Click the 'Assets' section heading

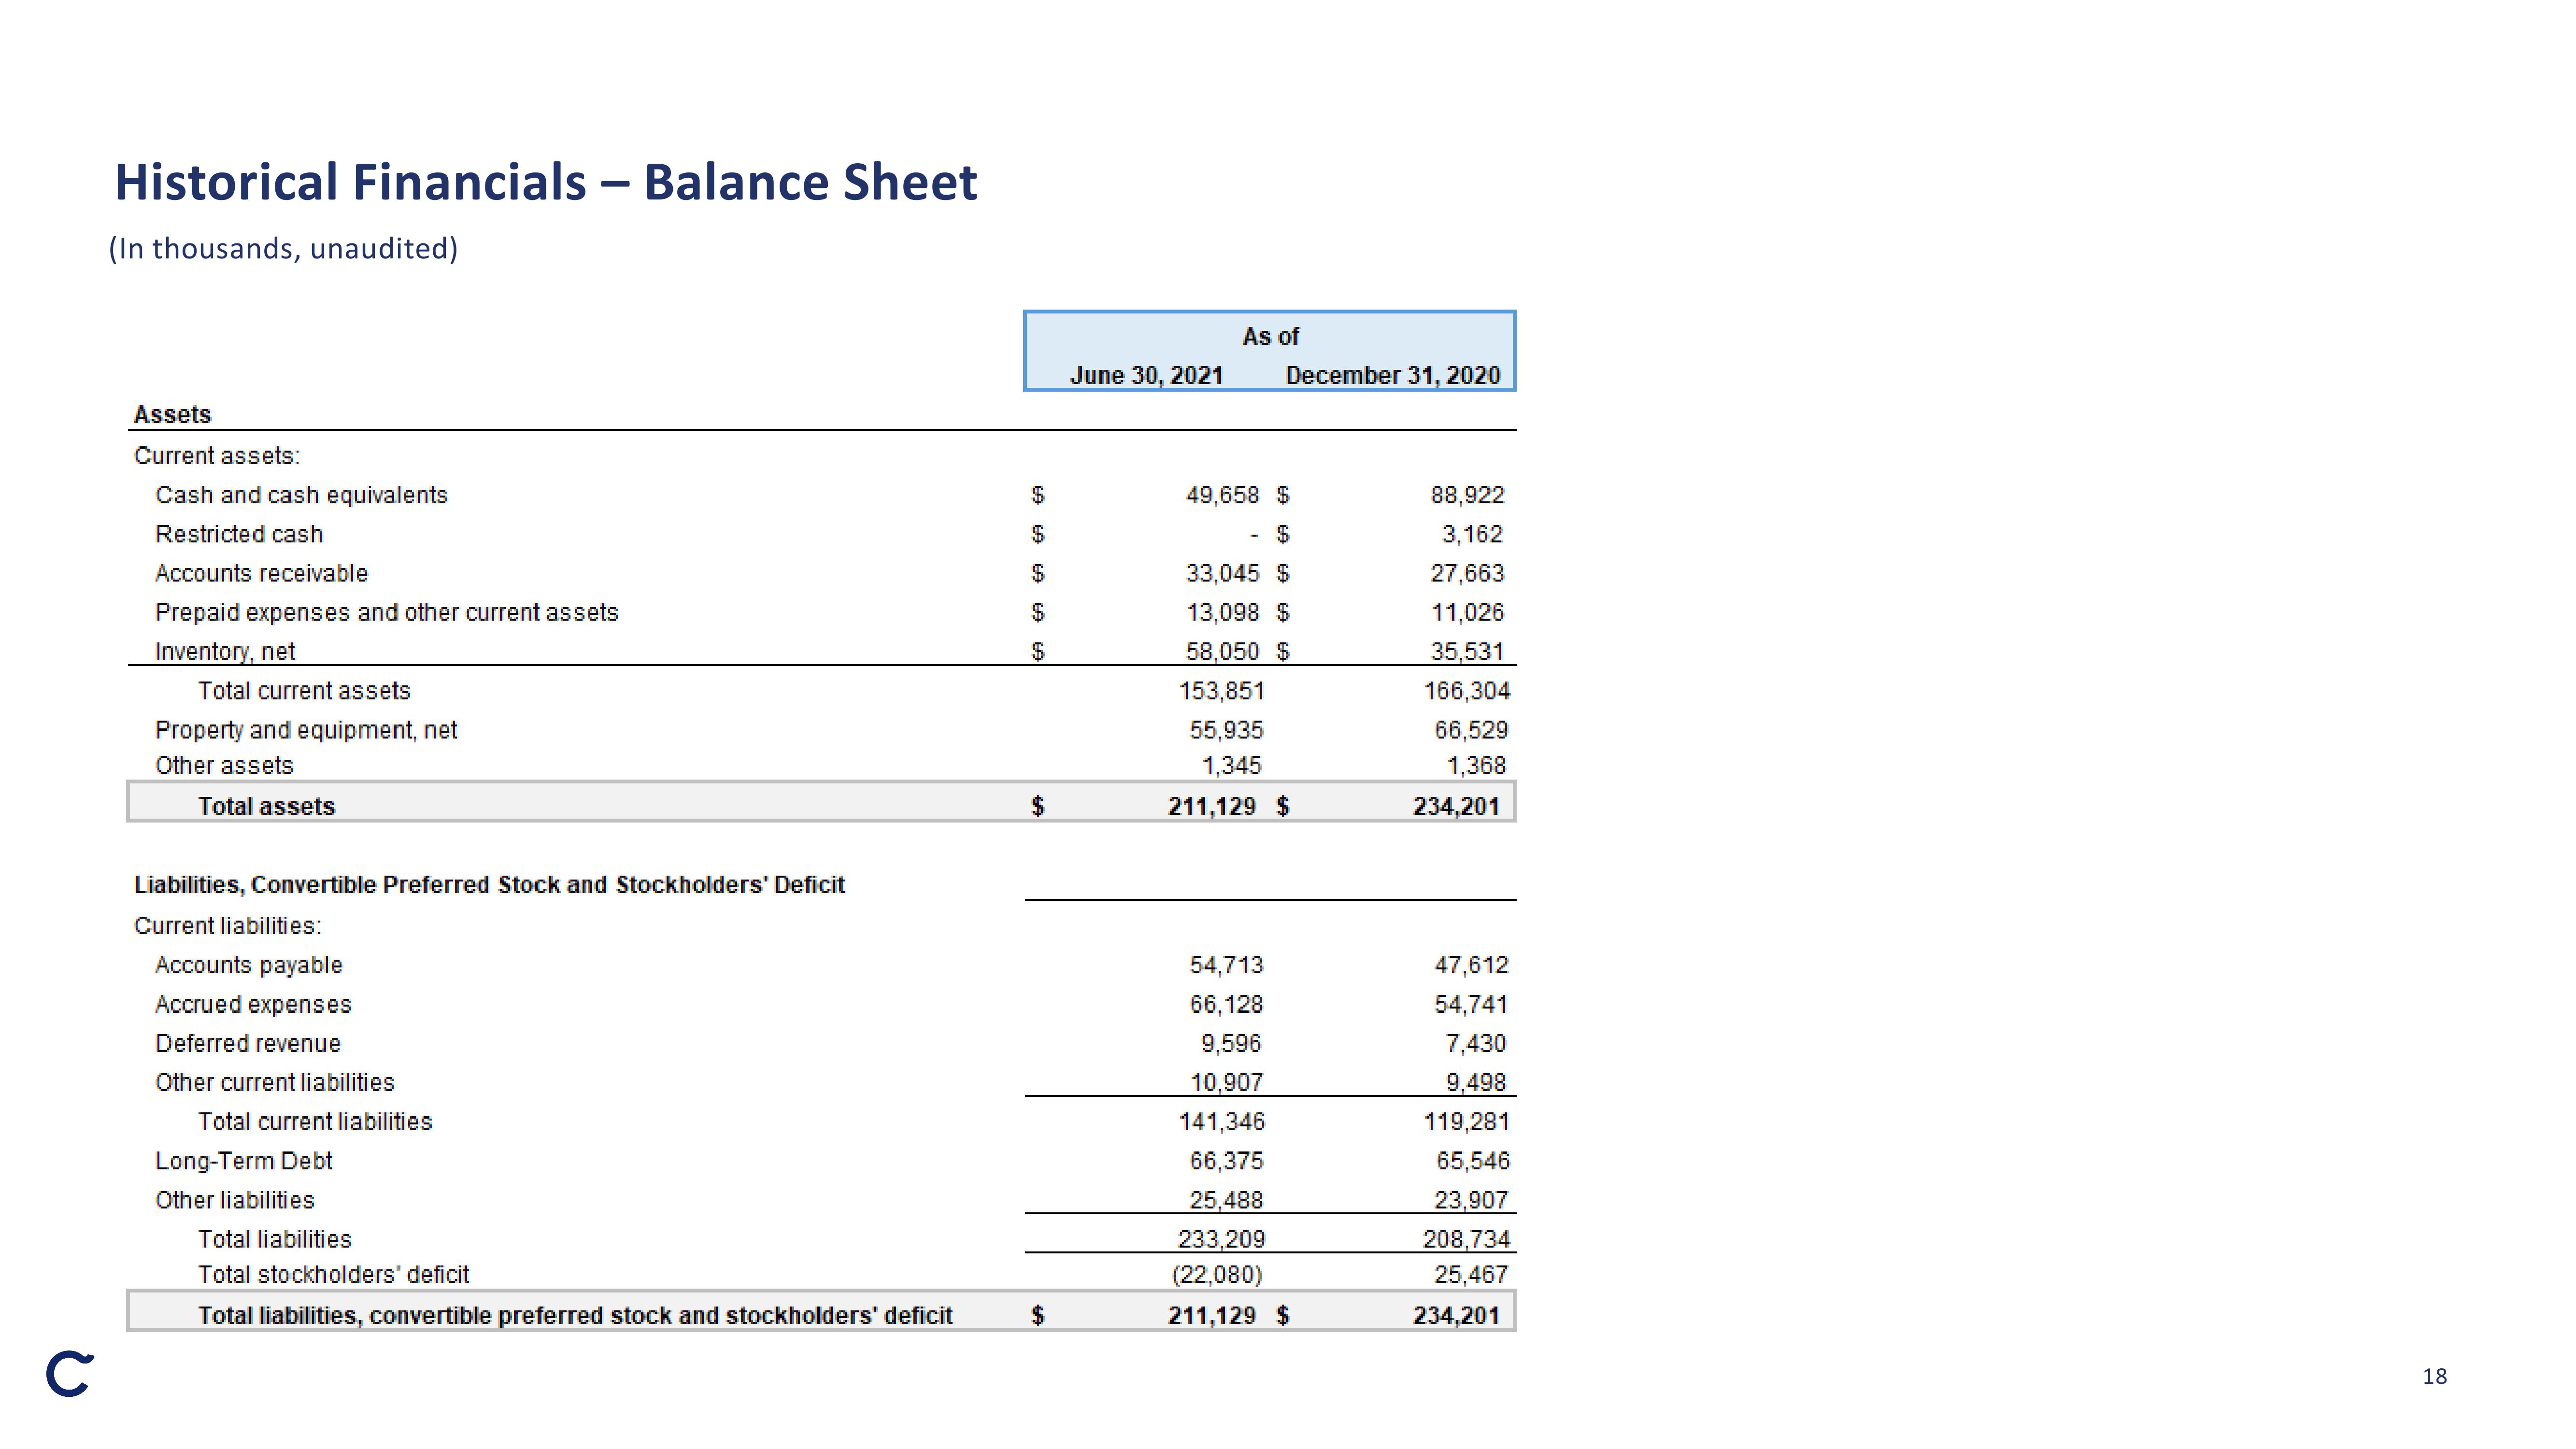(x=173, y=415)
